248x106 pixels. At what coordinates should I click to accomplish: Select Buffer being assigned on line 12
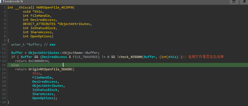pos(17,53)
